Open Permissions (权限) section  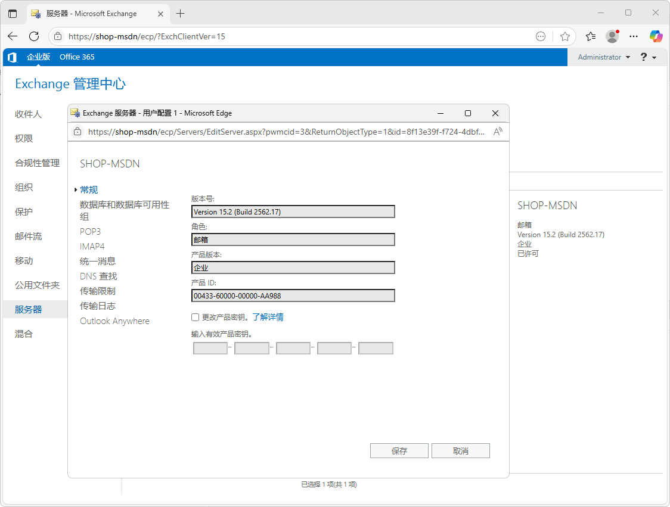click(24, 138)
